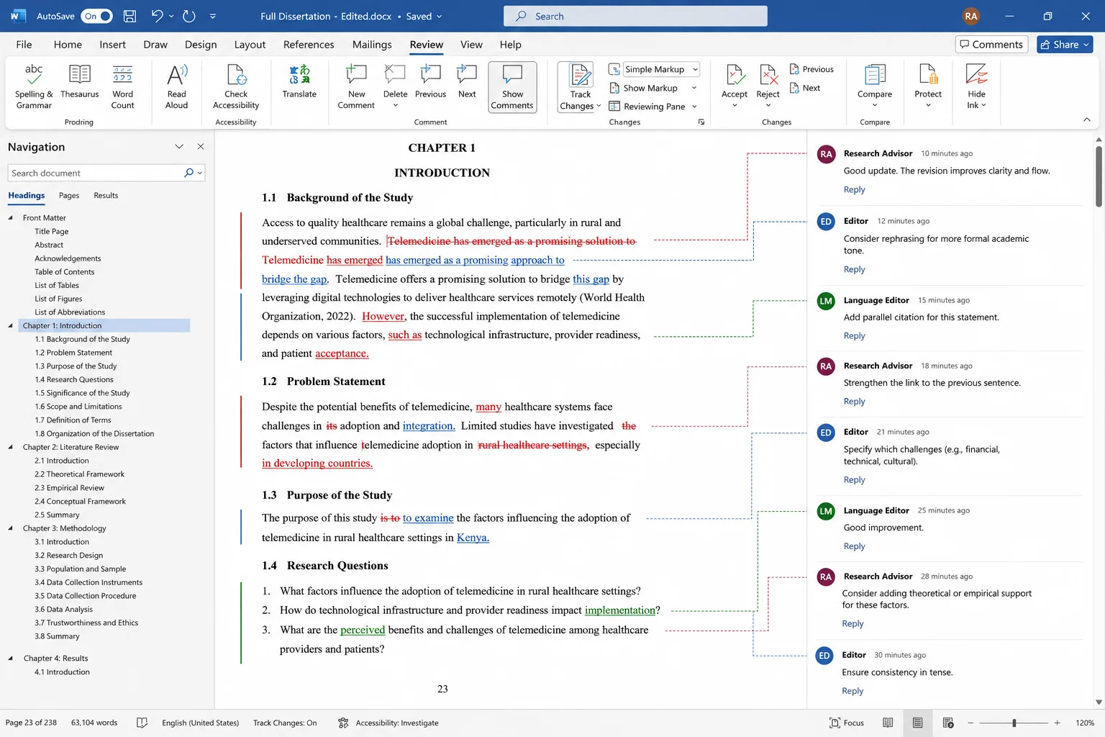
Task: Zoom out with the minus button
Action: coord(970,723)
